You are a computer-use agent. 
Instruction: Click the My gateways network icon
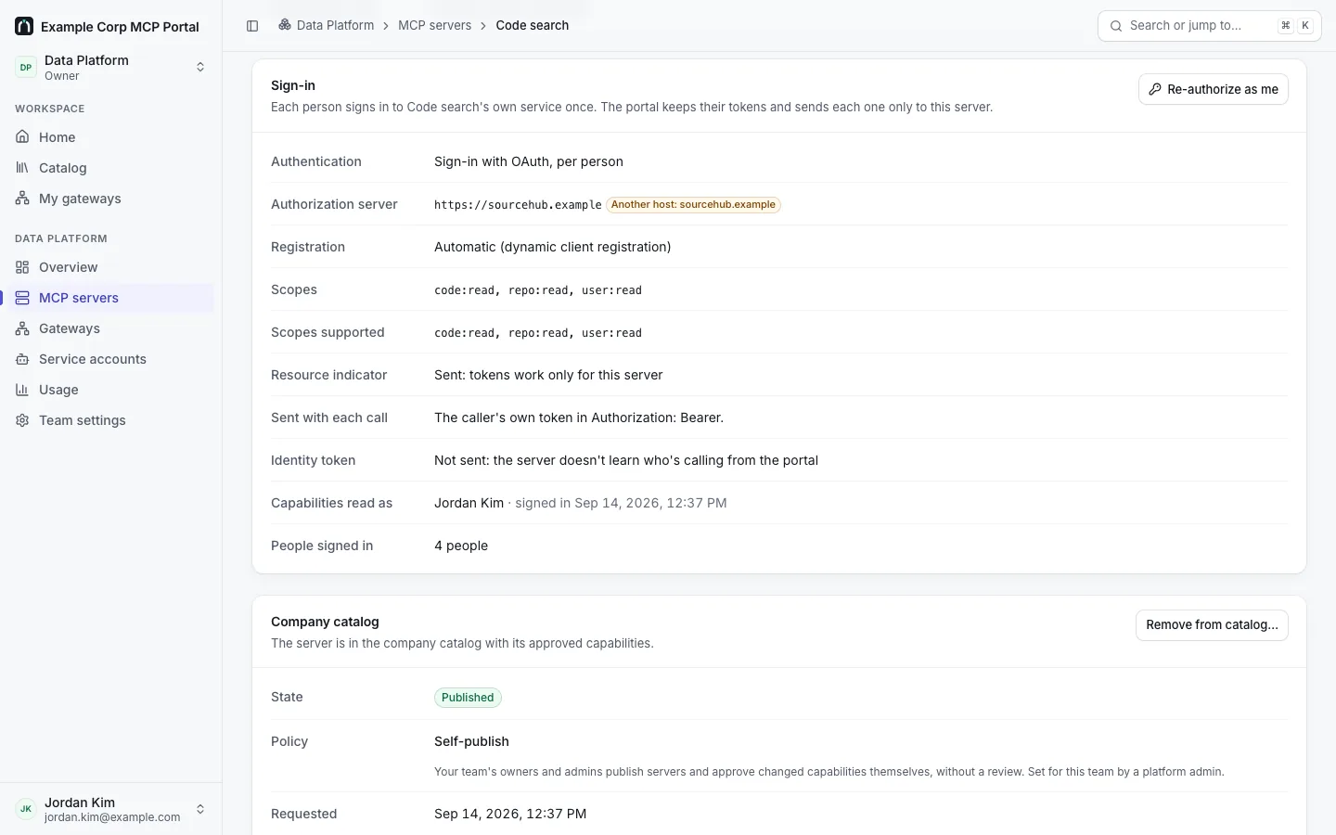(22, 199)
